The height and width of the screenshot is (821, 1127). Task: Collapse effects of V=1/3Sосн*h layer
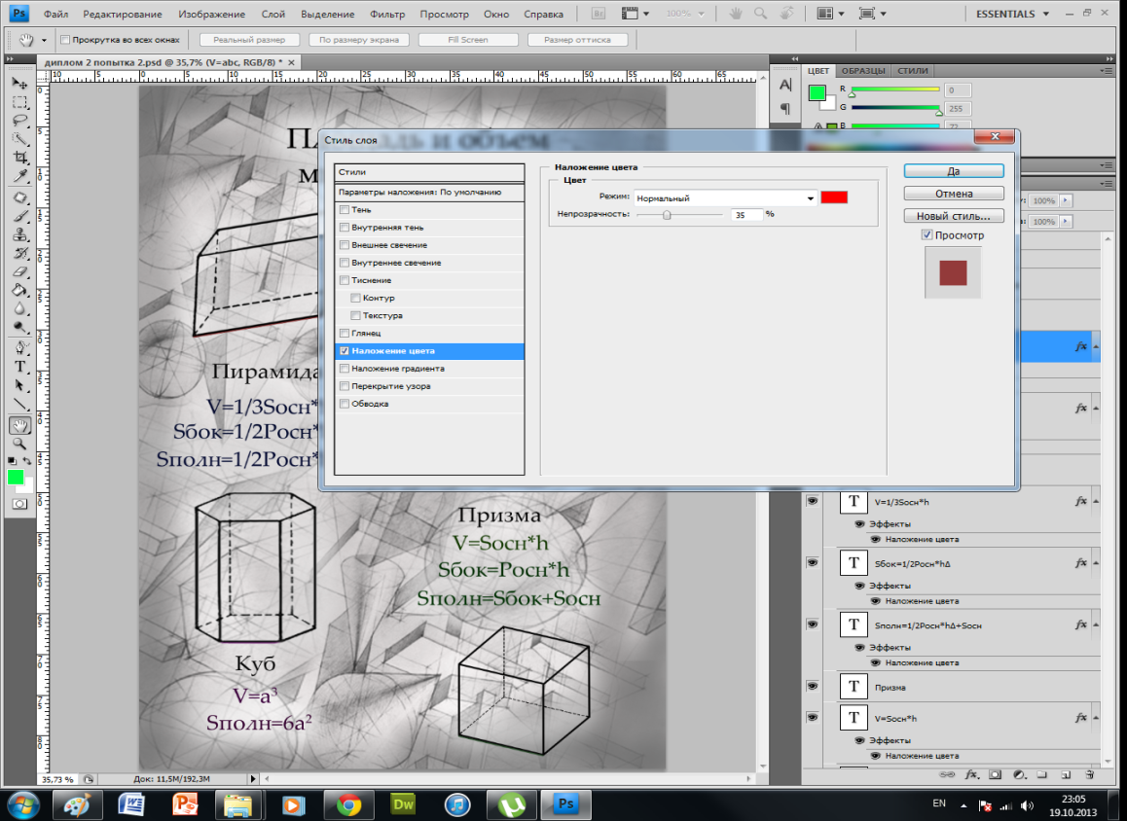click(x=1096, y=501)
